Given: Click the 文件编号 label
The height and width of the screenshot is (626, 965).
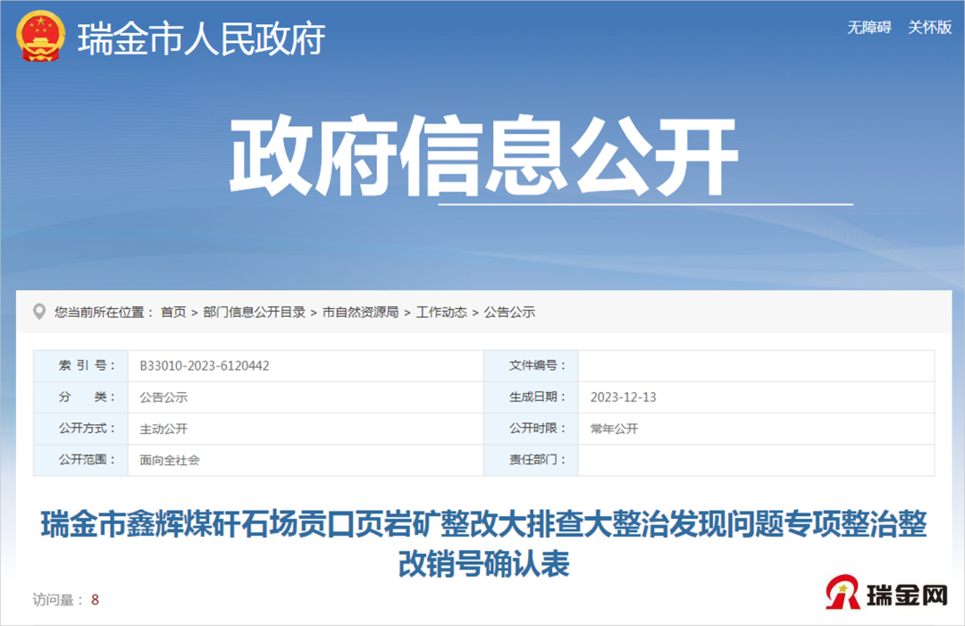Looking at the screenshot, I should (537, 366).
